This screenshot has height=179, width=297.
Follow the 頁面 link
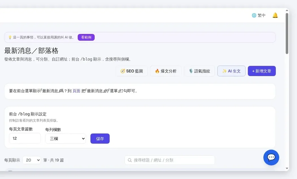click(x=76, y=91)
